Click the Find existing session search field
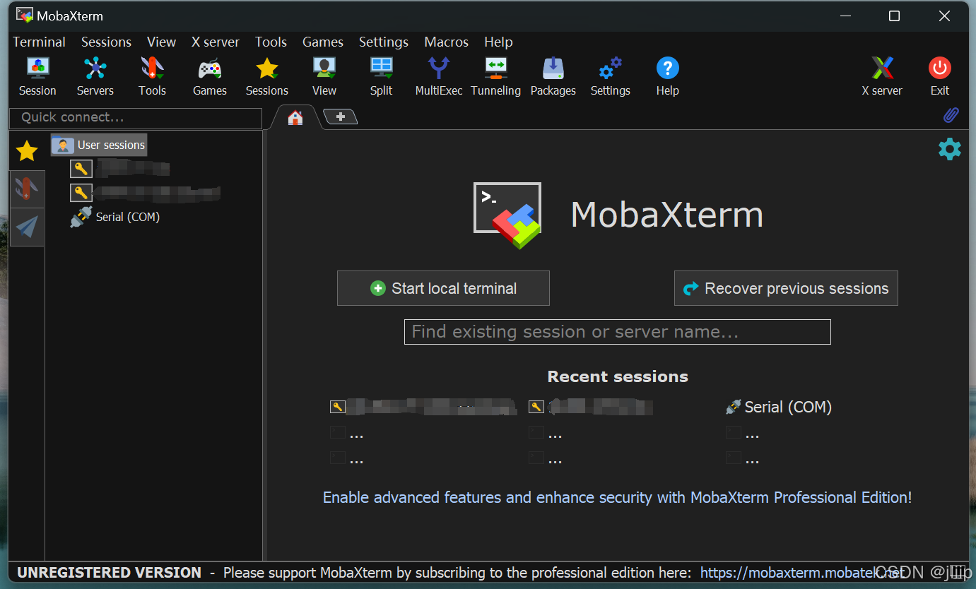Viewport: 976px width, 589px height. point(617,332)
